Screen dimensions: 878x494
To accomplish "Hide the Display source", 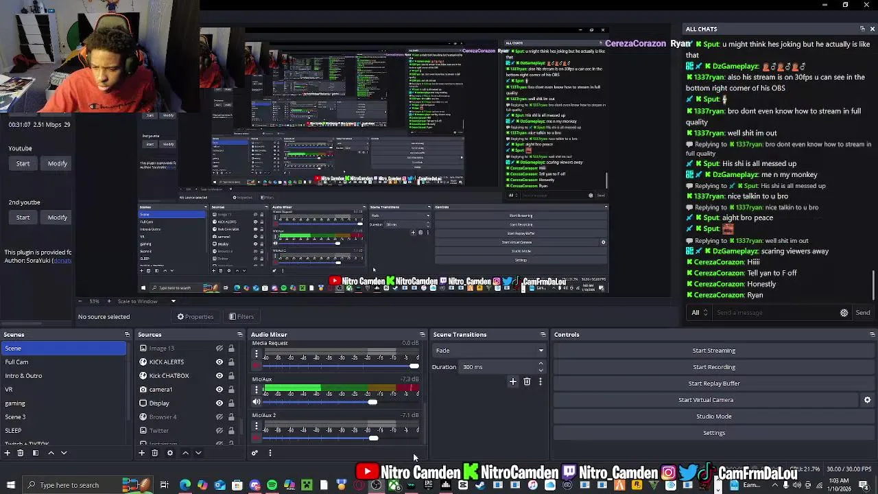I will click(x=219, y=403).
